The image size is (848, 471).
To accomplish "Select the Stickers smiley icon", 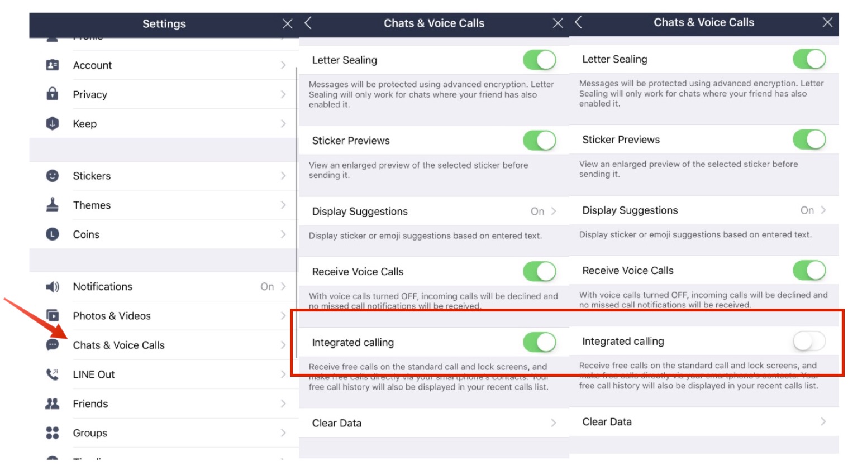I will [x=53, y=176].
